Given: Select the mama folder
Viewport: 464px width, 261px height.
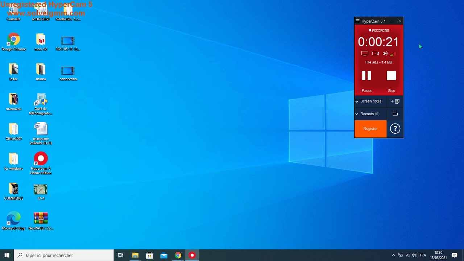Looking at the screenshot, I should [x=41, y=72].
